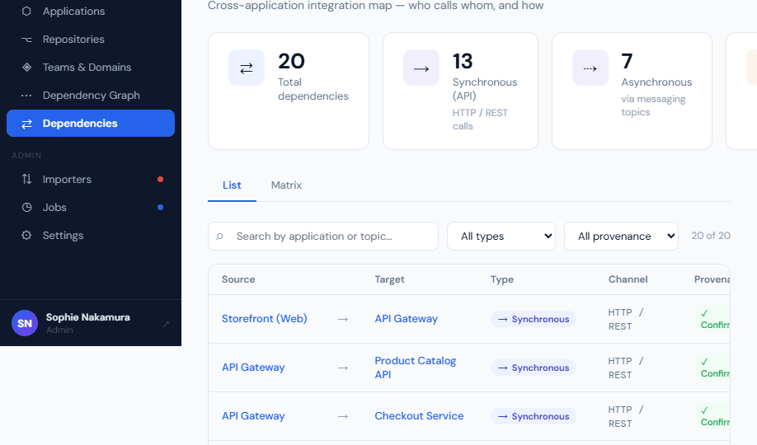
Task: Click the Provenance column header
Action: pyautogui.click(x=712, y=279)
